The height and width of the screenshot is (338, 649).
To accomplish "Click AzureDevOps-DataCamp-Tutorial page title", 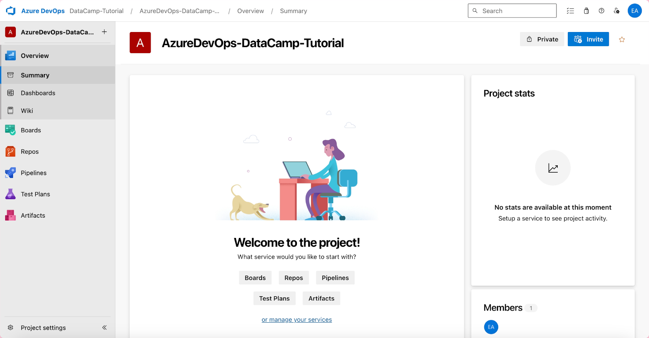I will click(253, 43).
